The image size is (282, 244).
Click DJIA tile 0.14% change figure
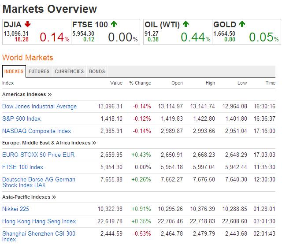tap(55, 37)
